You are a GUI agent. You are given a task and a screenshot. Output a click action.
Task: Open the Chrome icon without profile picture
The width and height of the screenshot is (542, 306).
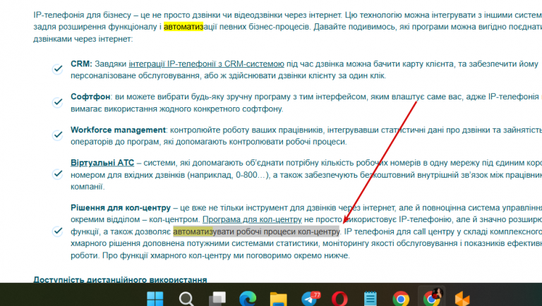(401, 298)
